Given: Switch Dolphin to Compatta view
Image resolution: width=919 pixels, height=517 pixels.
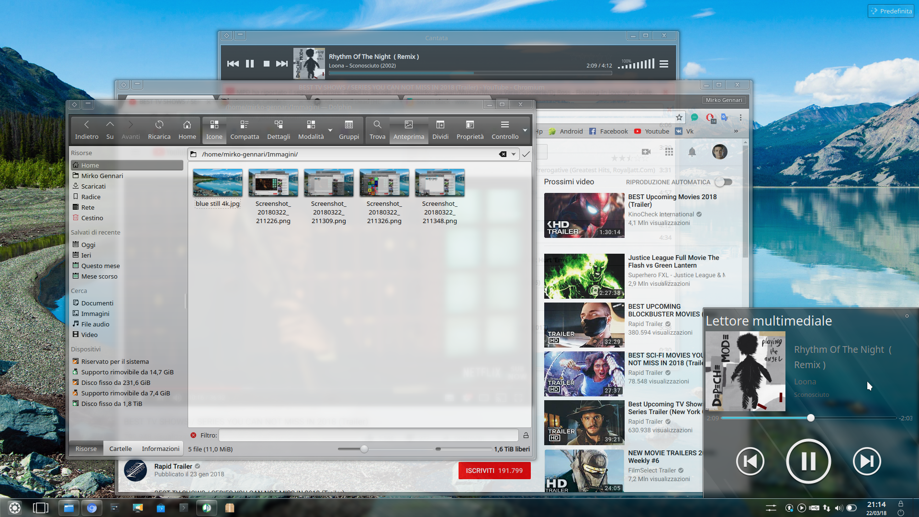Looking at the screenshot, I should point(245,130).
